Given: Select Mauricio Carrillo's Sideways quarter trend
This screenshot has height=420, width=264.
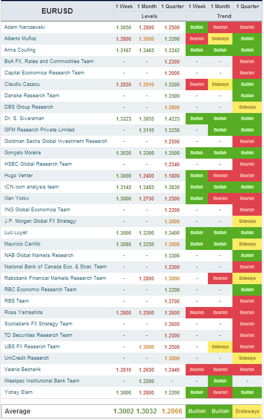Looking at the screenshot, I should click(x=247, y=244).
